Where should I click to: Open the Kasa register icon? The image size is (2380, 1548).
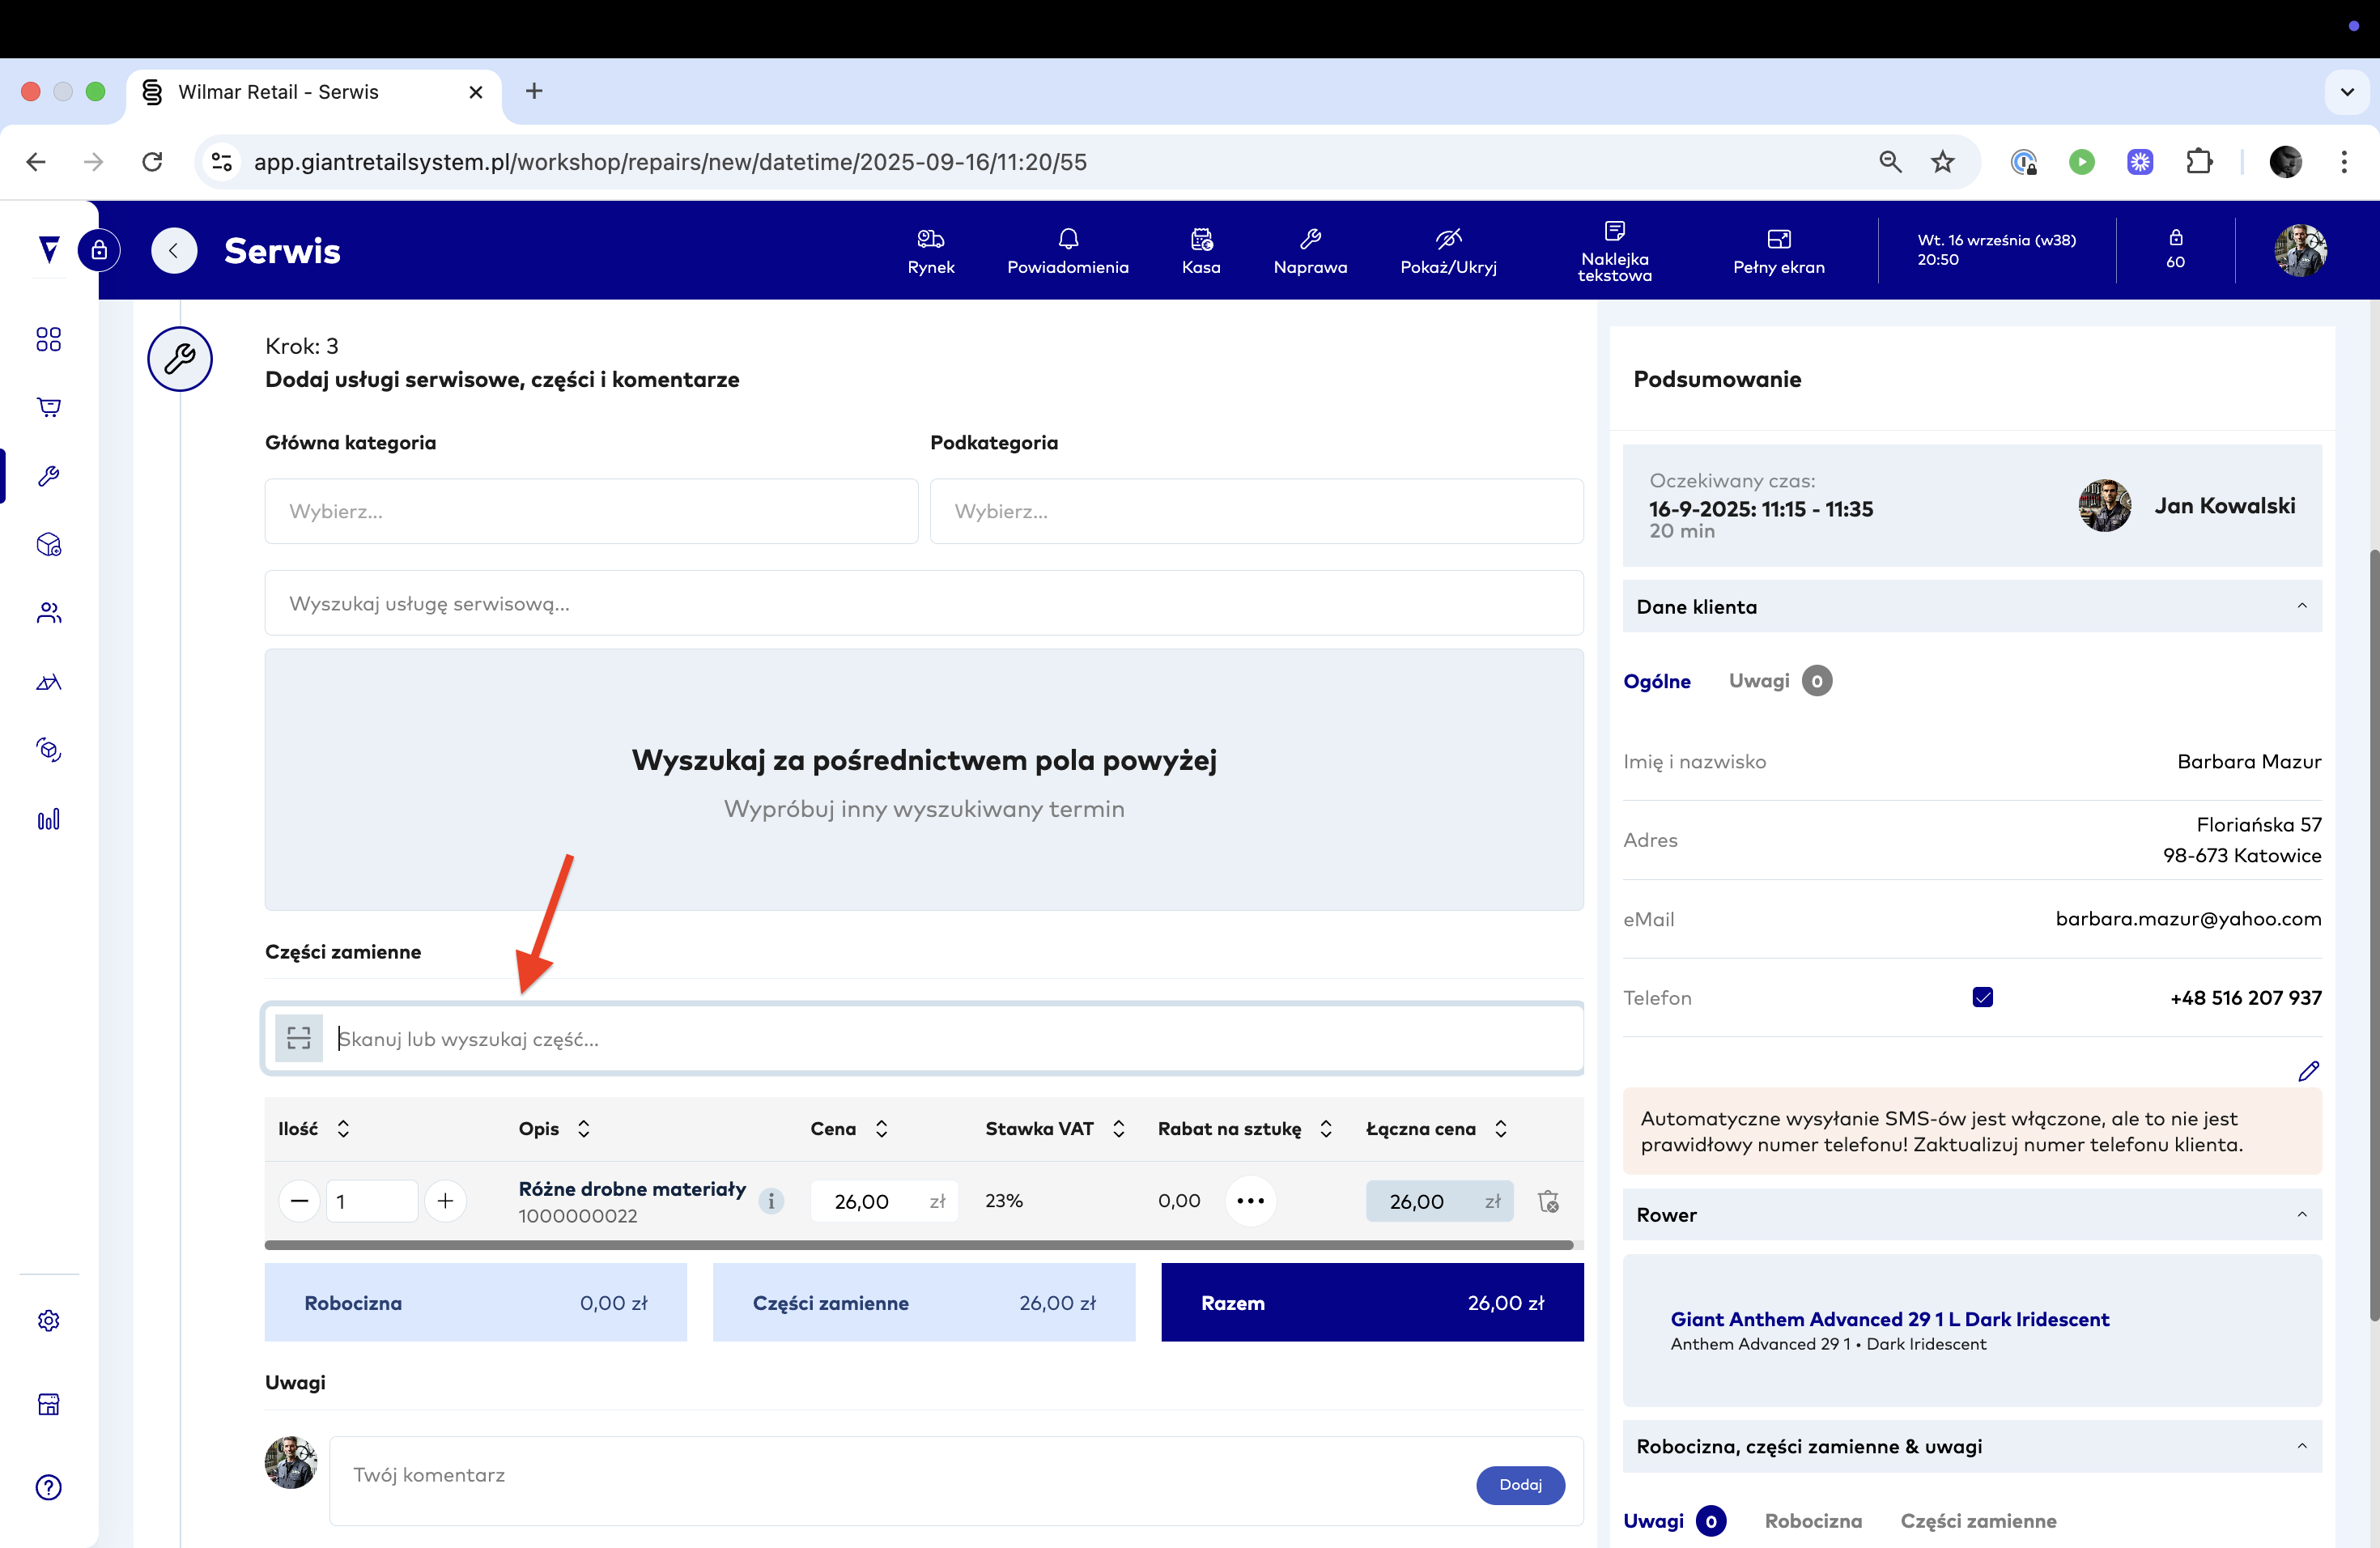(1200, 239)
